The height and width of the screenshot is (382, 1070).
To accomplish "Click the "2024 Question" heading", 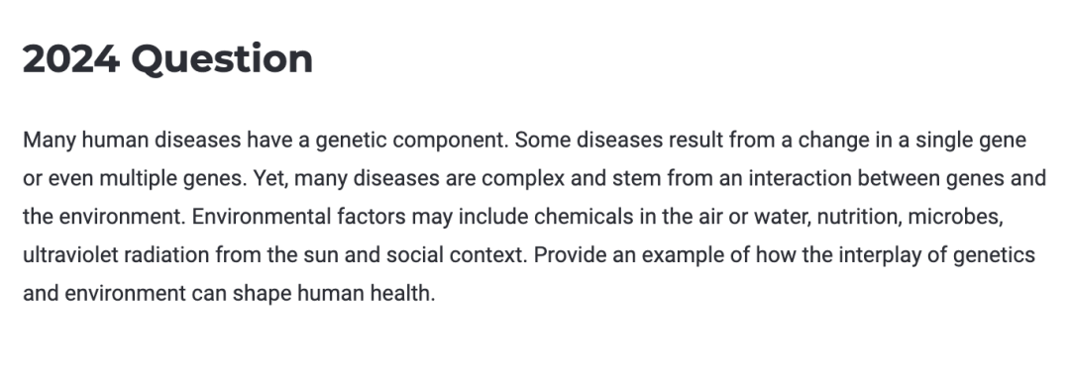I will pos(167,59).
